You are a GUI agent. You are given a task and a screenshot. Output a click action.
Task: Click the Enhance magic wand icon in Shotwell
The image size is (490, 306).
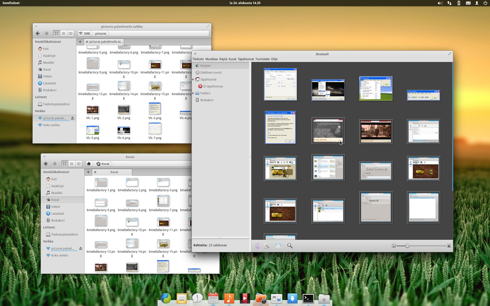pyautogui.click(x=266, y=246)
